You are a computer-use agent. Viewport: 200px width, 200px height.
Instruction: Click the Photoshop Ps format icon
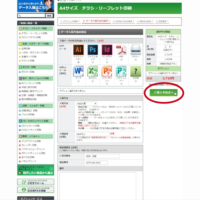pos(93,50)
